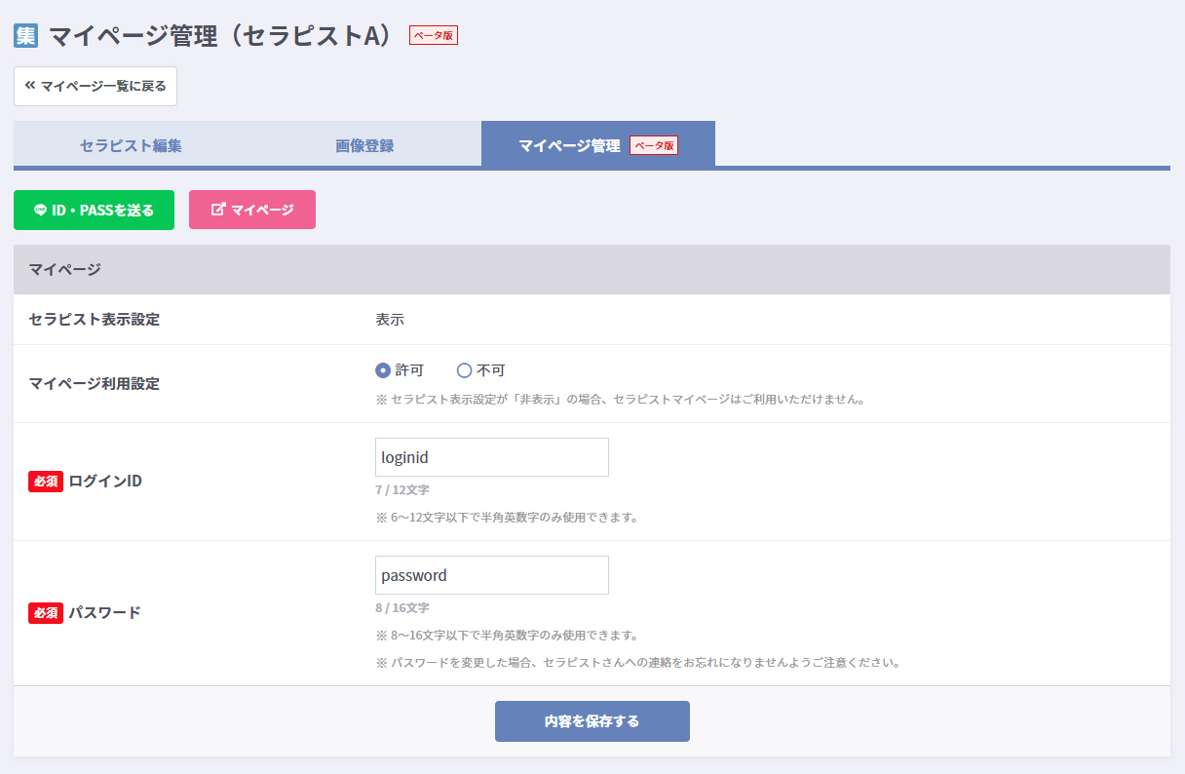Click the ベータ版 badge inside active tab

pos(653,145)
